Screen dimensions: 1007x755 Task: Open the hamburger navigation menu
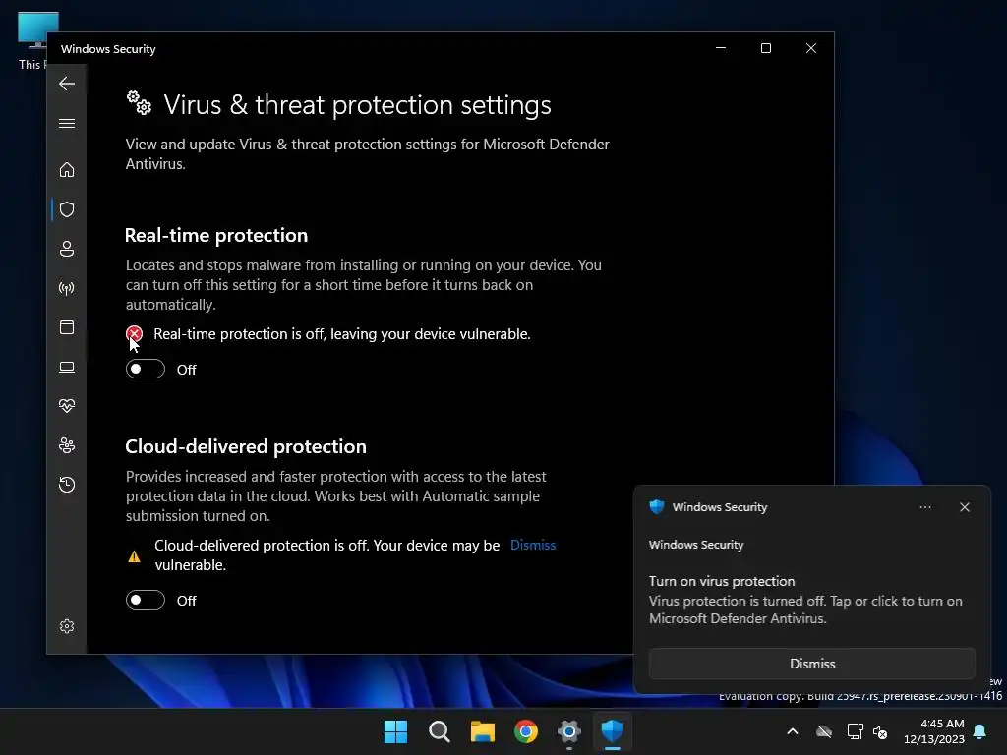point(67,123)
